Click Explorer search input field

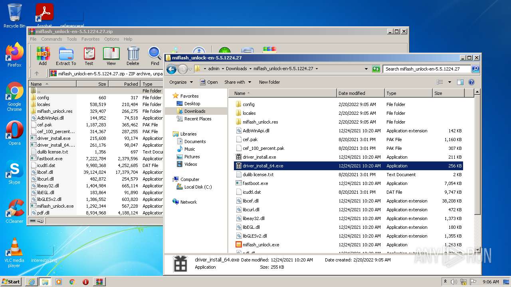(x=426, y=69)
